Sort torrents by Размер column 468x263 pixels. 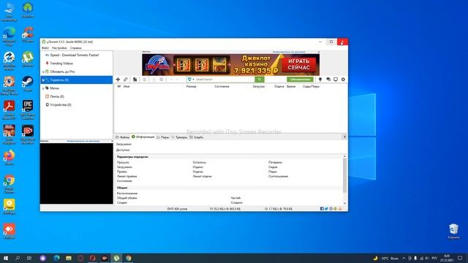(x=191, y=86)
